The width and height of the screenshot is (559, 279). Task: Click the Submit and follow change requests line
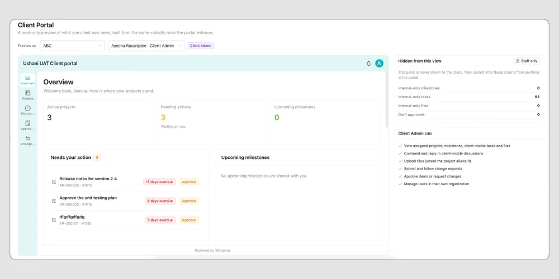click(x=433, y=169)
